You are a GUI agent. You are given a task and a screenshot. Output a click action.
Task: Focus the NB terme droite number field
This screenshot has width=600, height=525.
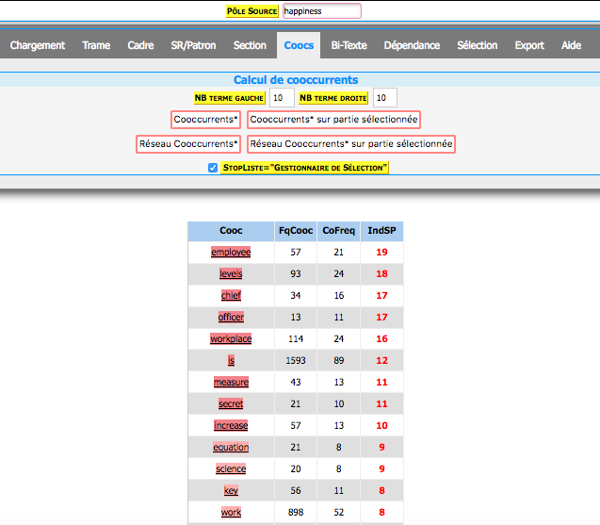point(385,98)
